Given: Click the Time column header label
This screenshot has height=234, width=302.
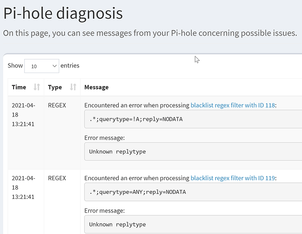Looking at the screenshot, I should (19, 87).
